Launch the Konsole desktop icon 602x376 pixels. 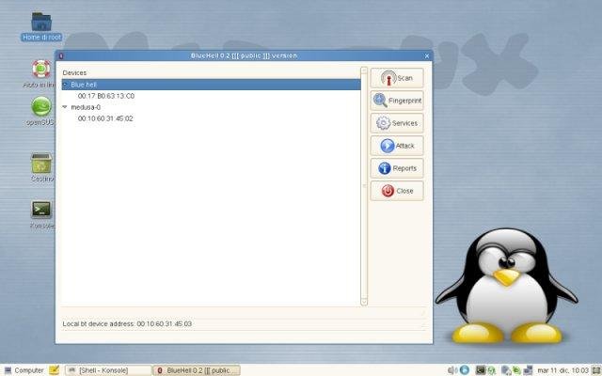41,210
